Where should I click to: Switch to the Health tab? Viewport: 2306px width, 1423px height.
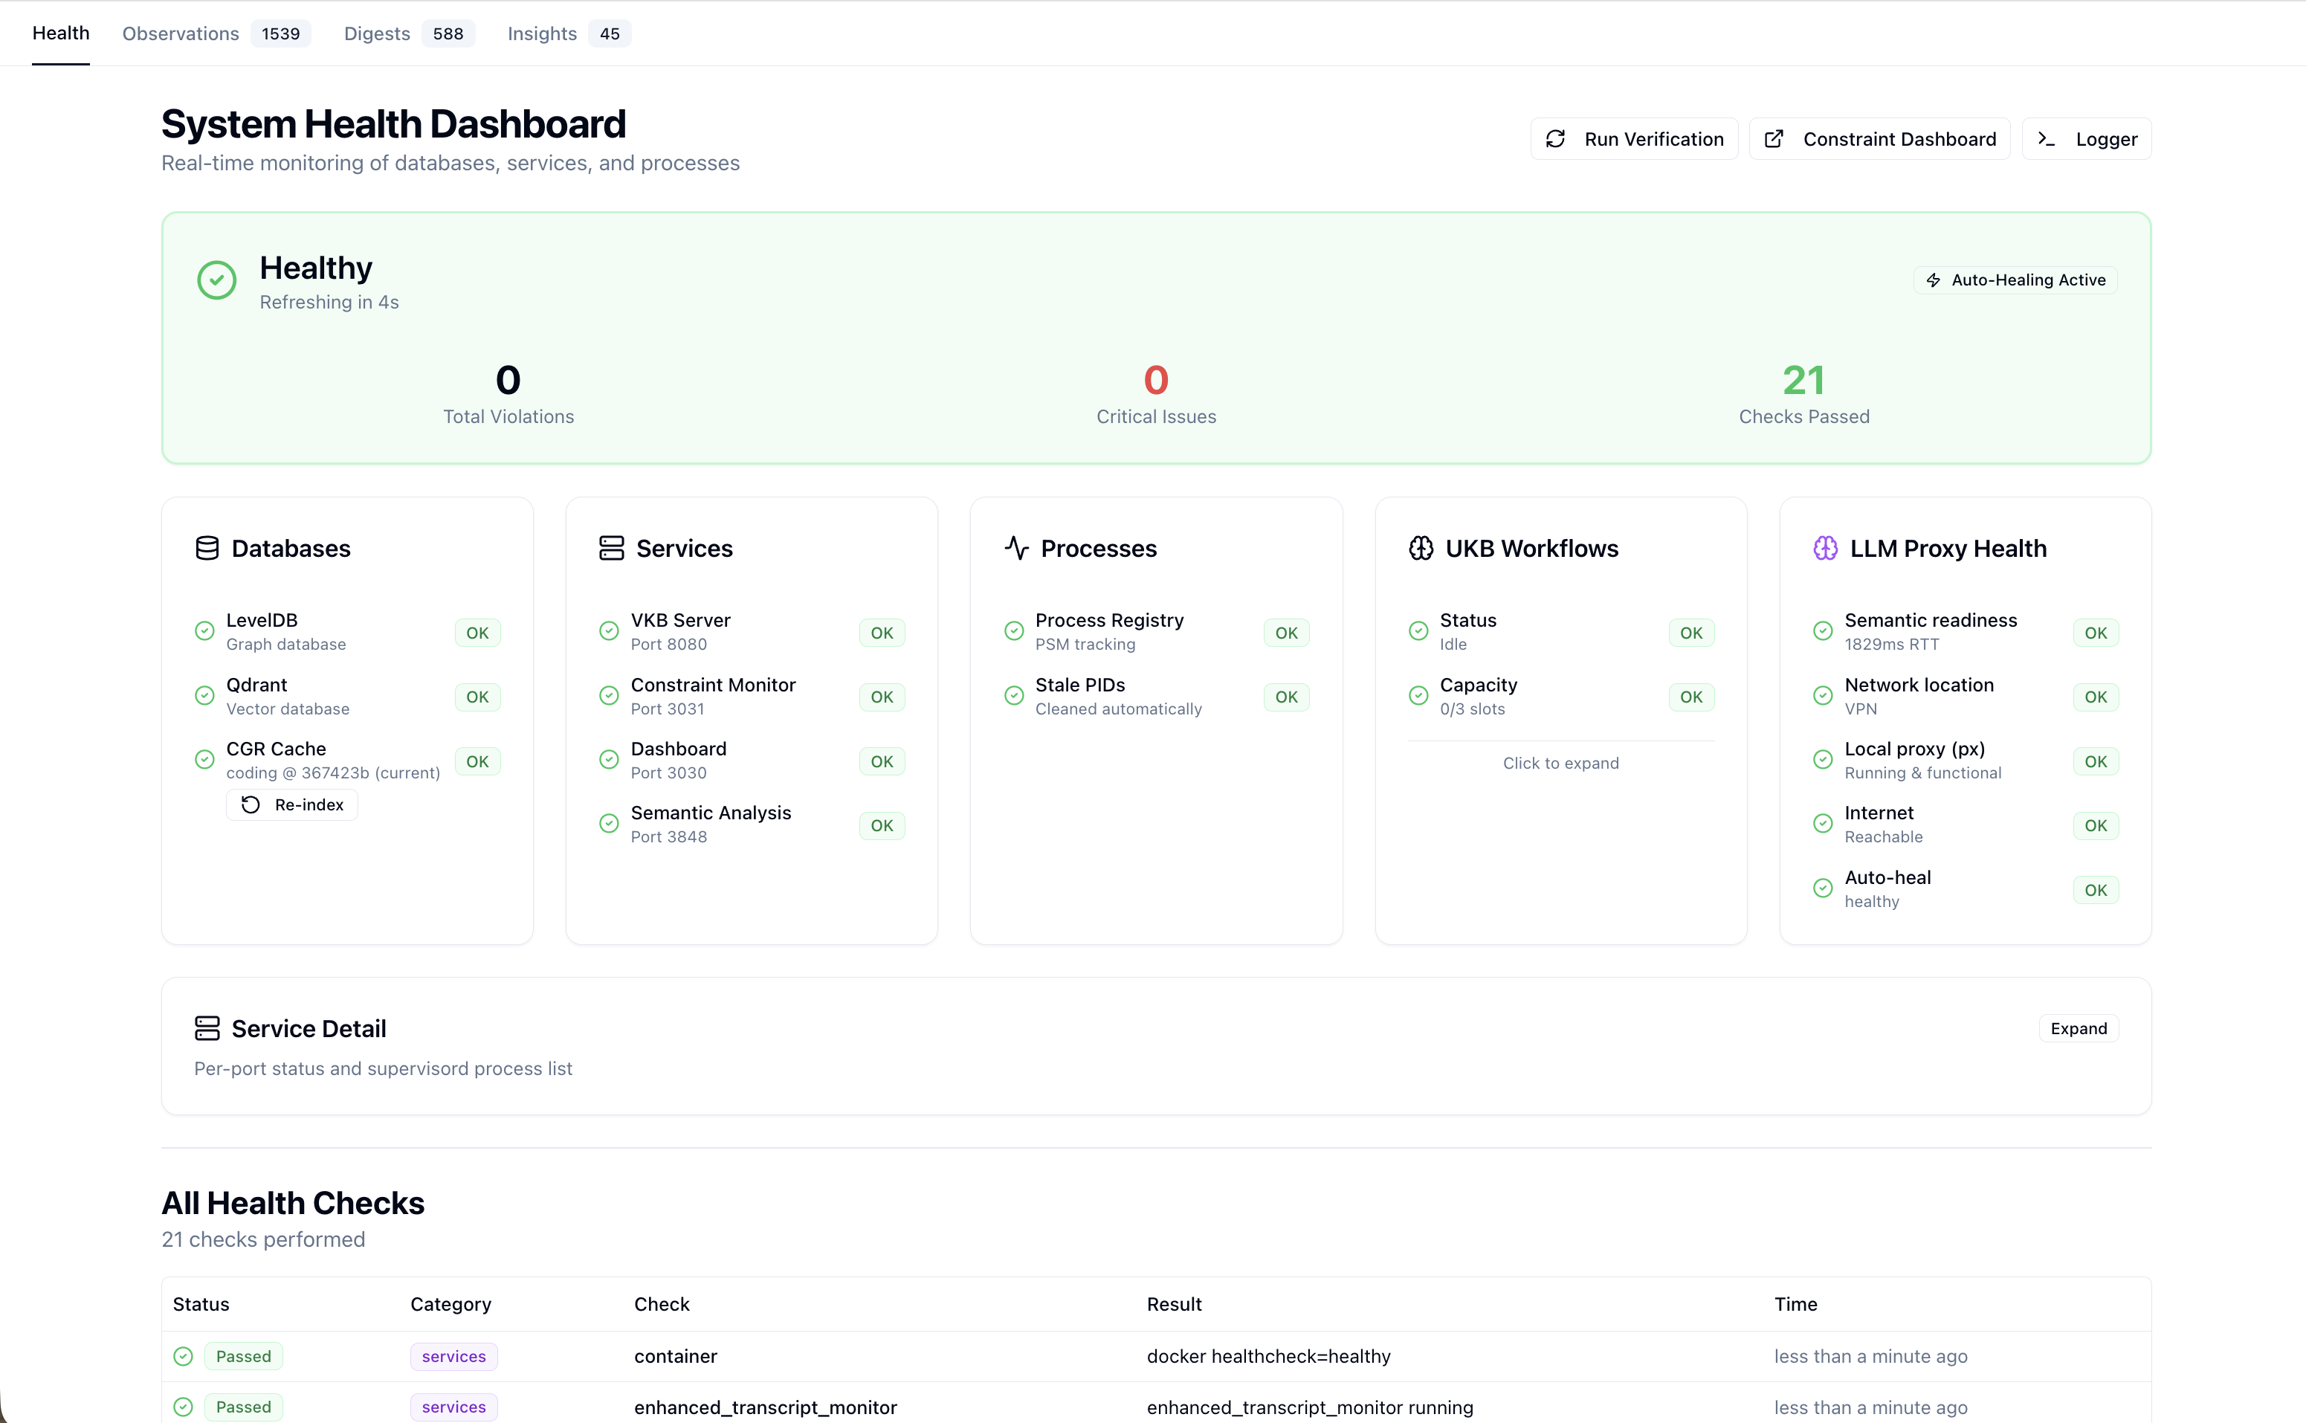(x=61, y=33)
